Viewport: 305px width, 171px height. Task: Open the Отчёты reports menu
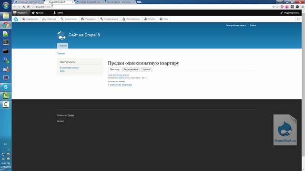[x=150, y=19]
